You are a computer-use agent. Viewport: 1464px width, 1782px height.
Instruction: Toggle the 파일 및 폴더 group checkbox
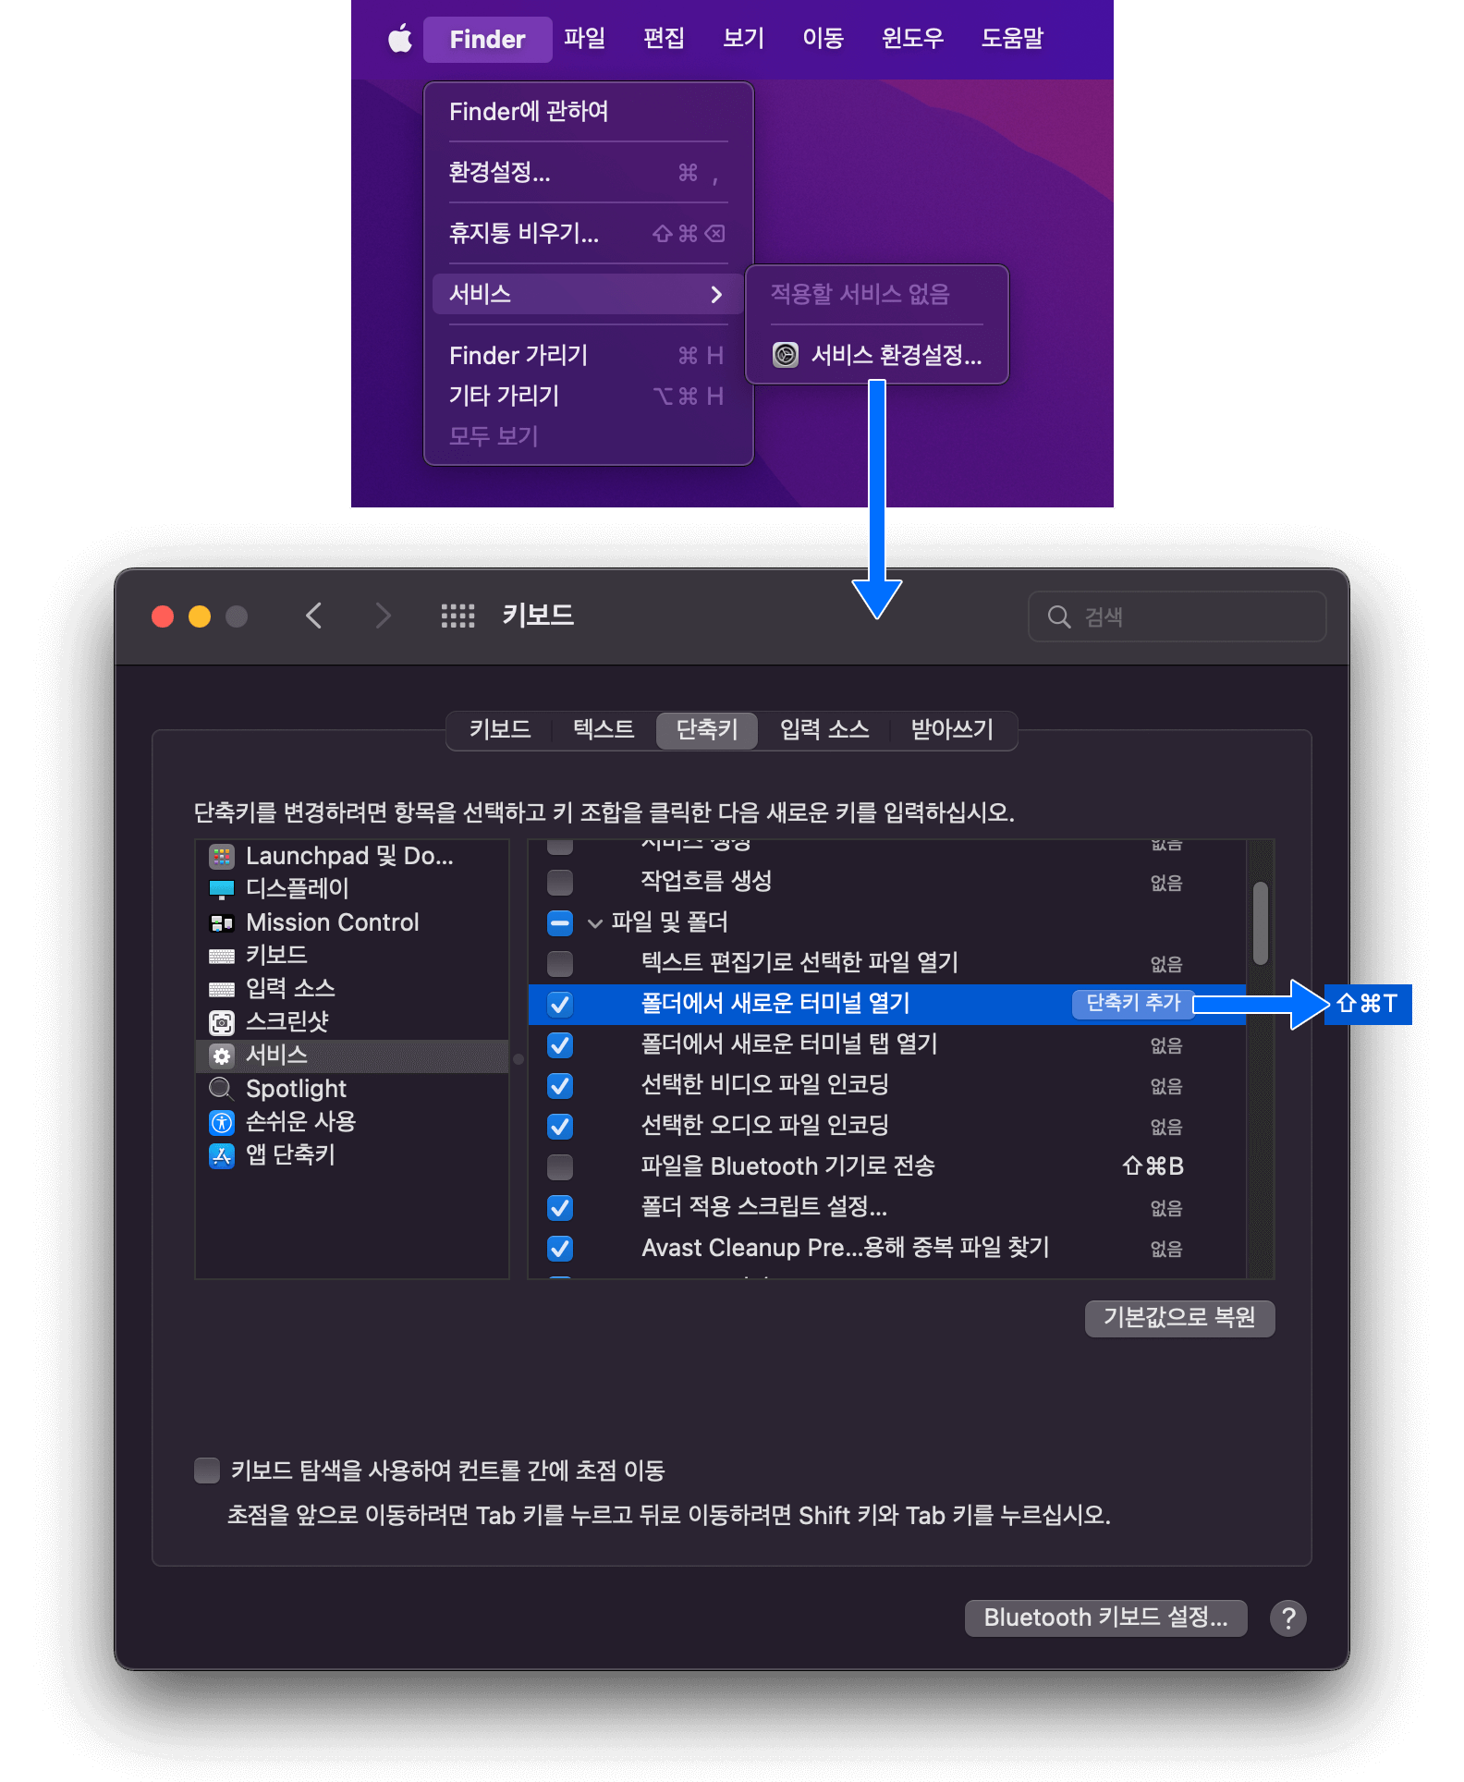pos(560,922)
